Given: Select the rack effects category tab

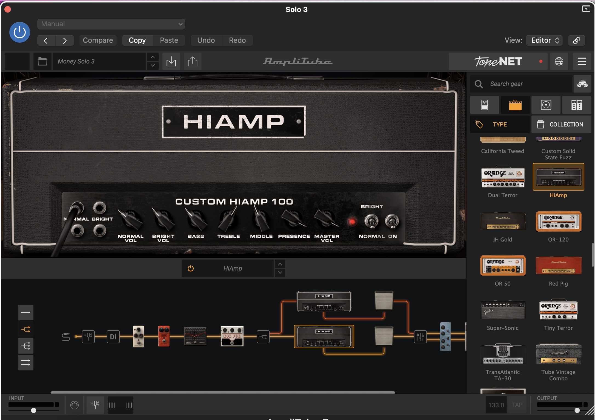Looking at the screenshot, I should (576, 105).
